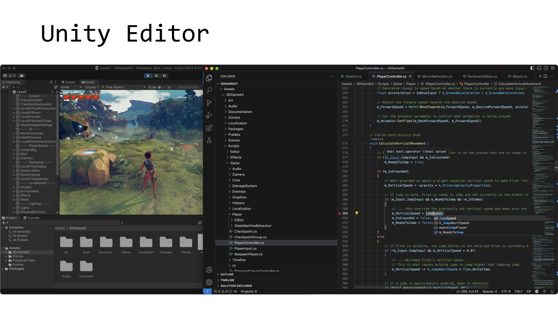The image size is (558, 314).
Task: Open the Customize Layout icon in the title bar
Action: coord(553,68)
